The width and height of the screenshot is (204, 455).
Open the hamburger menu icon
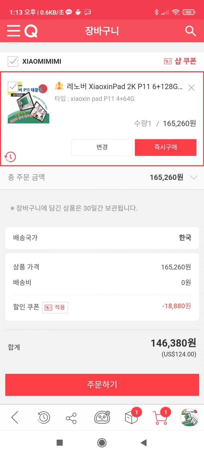[x=14, y=31]
